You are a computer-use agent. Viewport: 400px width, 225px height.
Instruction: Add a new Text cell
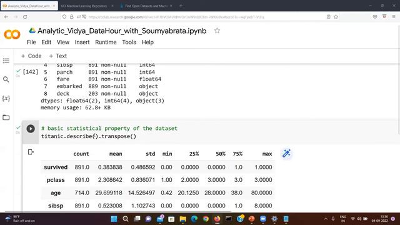(58, 56)
